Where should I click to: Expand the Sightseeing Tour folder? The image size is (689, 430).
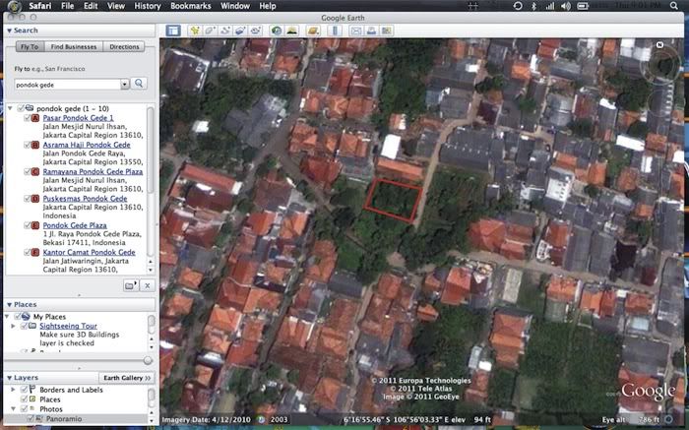pyautogui.click(x=13, y=326)
